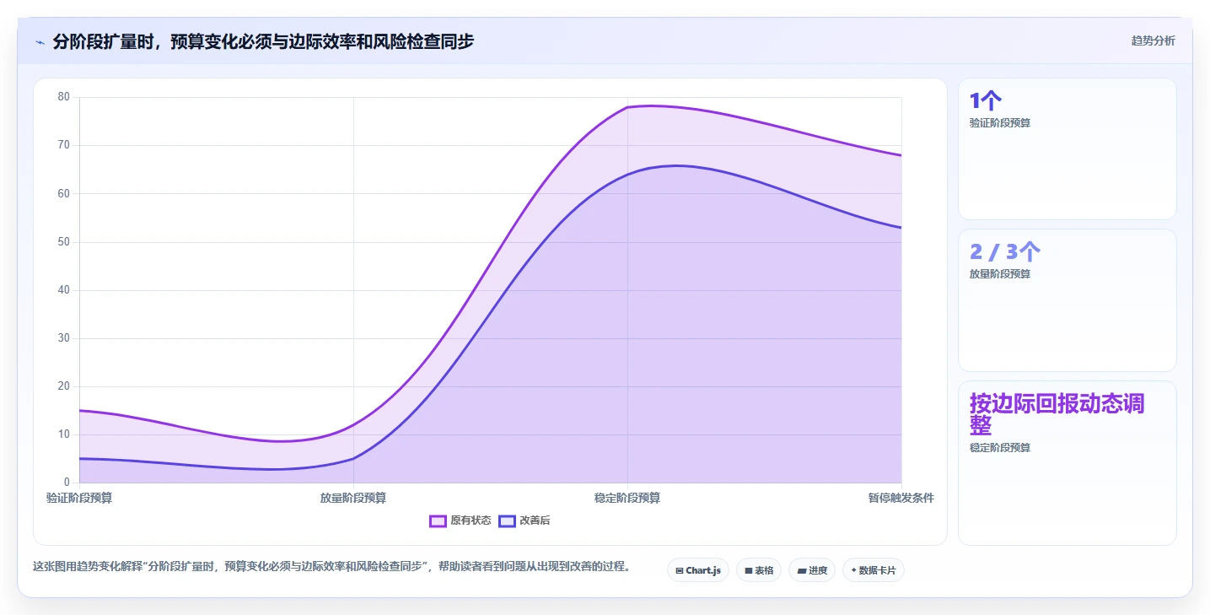This screenshot has width=1210, height=615.
Task: Click the trend icon beside the title
Action: click(40, 41)
